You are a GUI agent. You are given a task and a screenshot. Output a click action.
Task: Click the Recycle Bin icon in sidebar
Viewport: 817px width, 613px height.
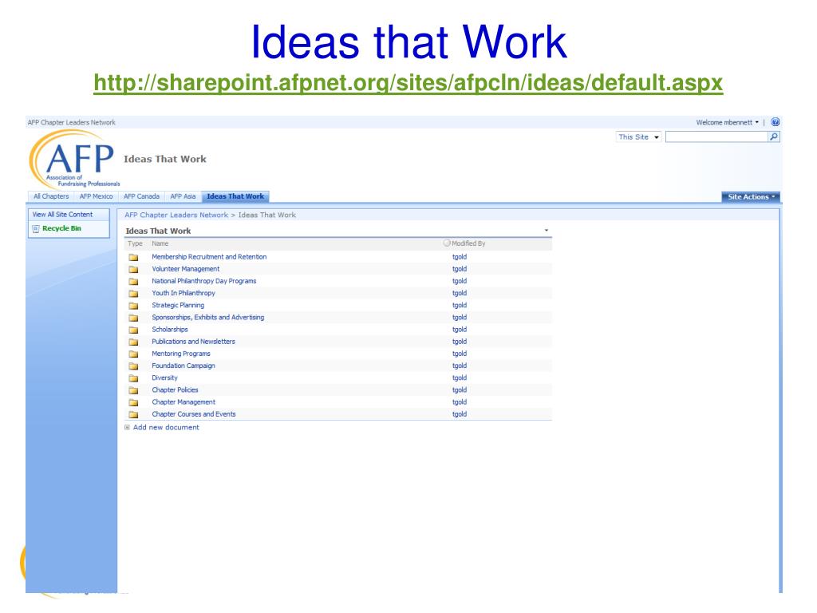click(36, 229)
